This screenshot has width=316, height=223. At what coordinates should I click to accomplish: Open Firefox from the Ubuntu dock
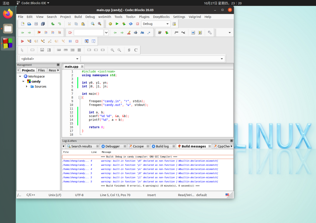8,14
